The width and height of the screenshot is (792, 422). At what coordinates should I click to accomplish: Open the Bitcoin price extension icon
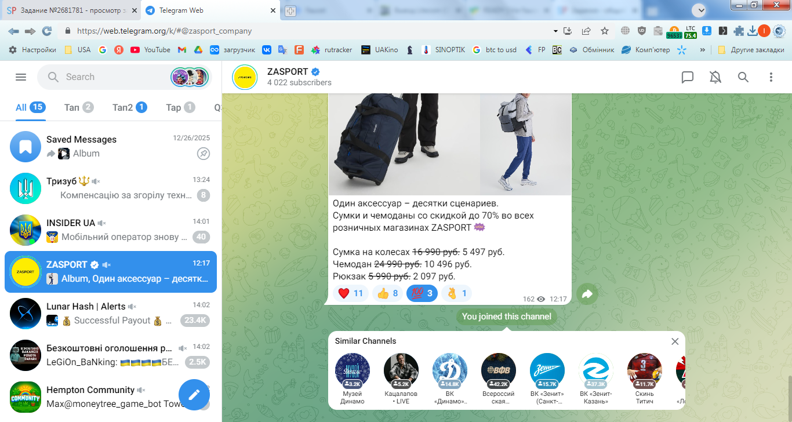(x=674, y=31)
